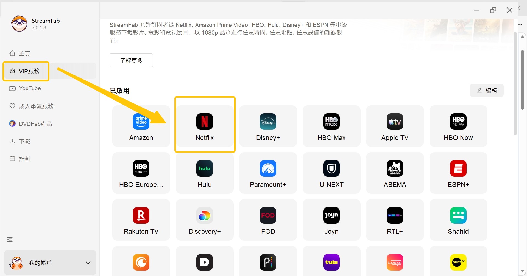Open the U-NEXT service
This screenshot has width=527, height=276.
pos(331,173)
